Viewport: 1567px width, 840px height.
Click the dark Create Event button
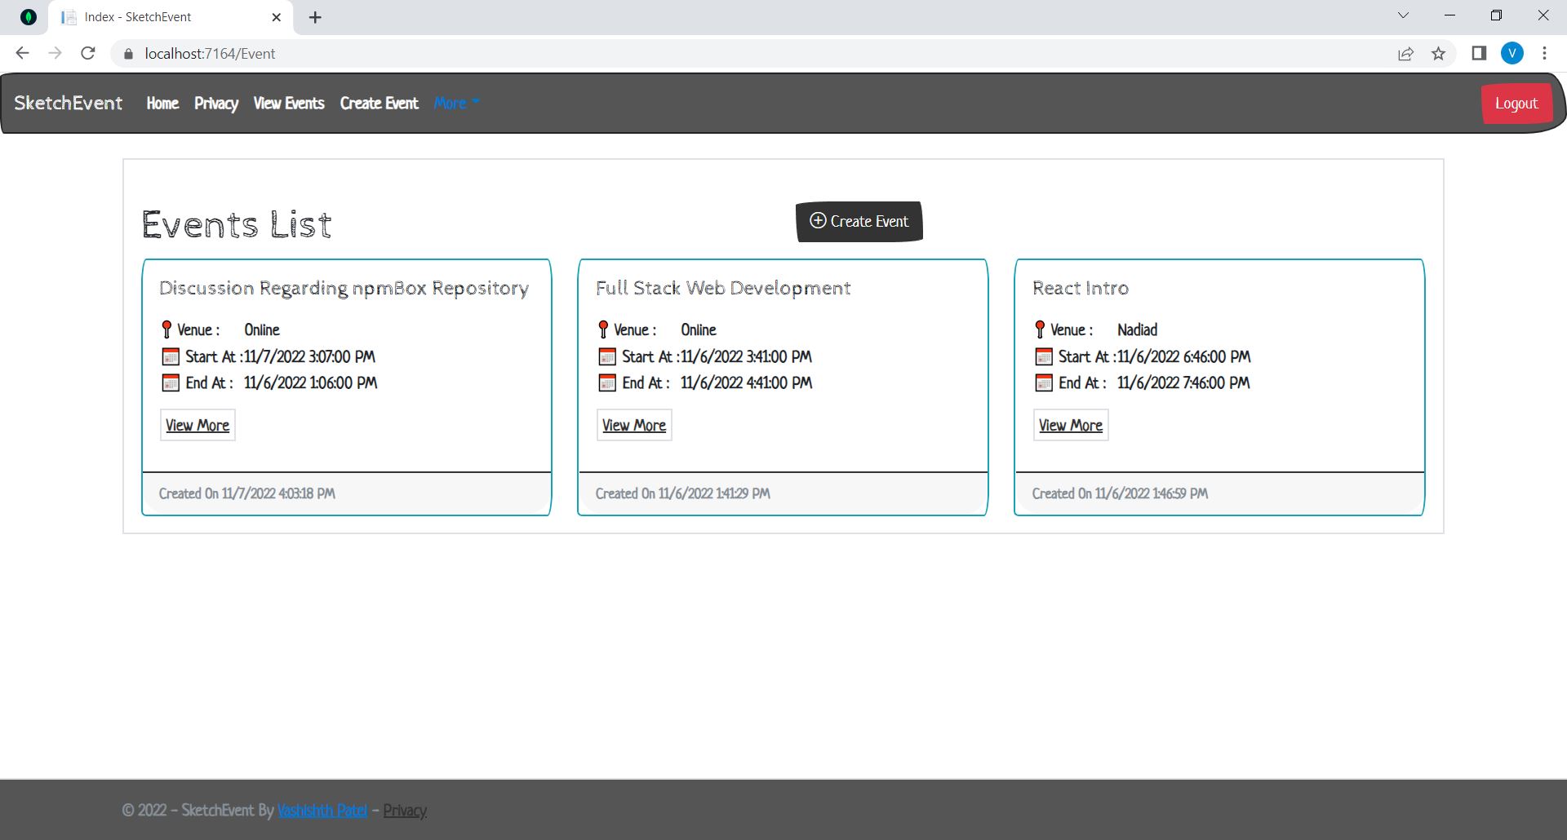point(859,222)
